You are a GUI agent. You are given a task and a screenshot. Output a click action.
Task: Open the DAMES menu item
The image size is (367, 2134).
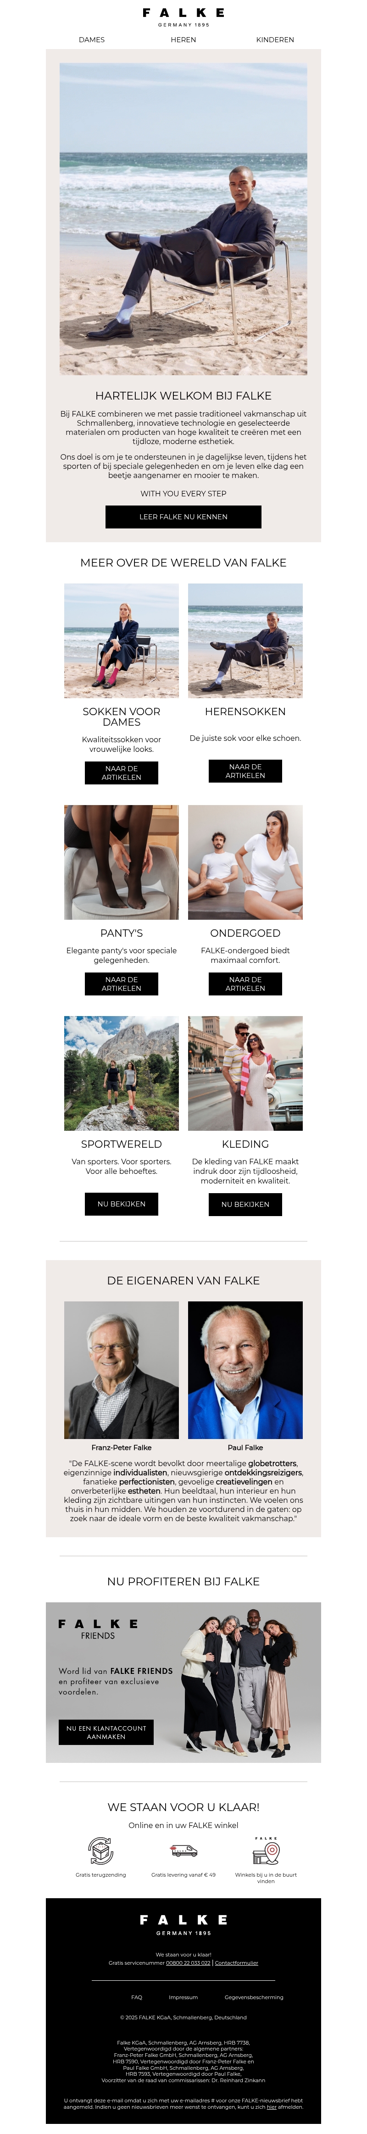91,40
